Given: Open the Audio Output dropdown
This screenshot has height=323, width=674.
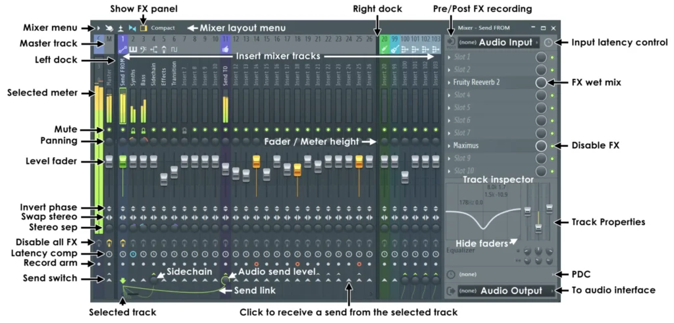Looking at the screenshot, I should point(506,291).
